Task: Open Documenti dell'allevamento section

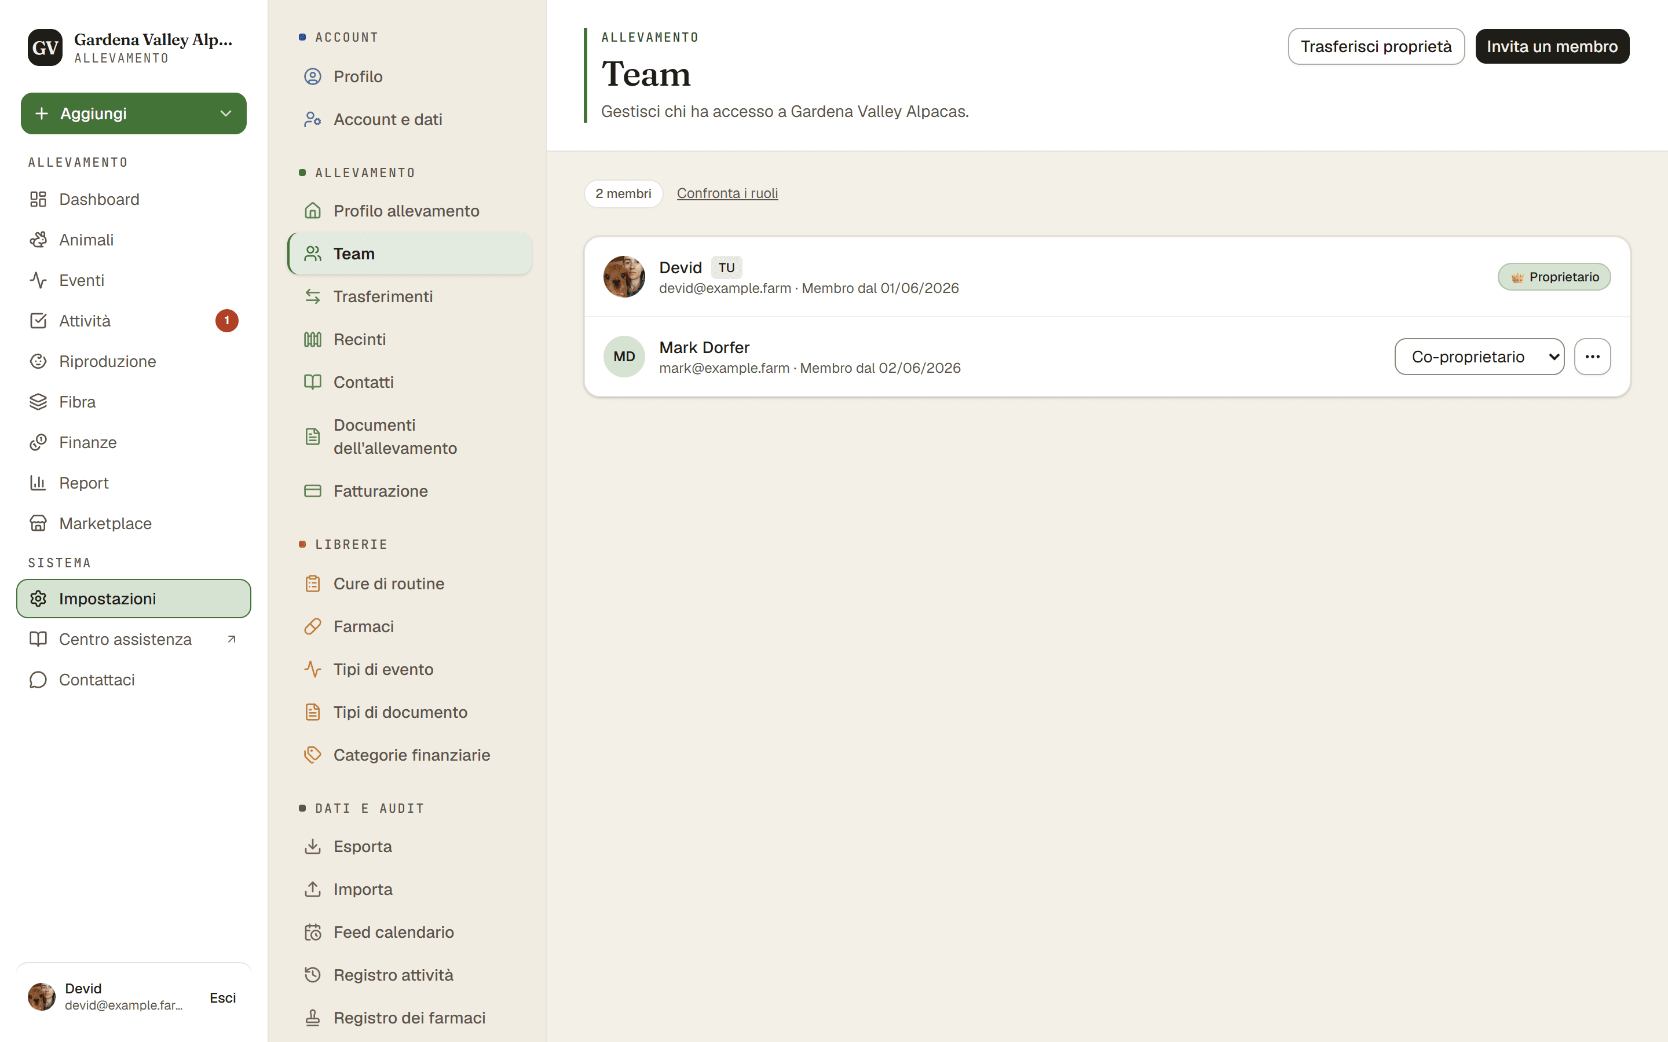Action: coord(410,437)
